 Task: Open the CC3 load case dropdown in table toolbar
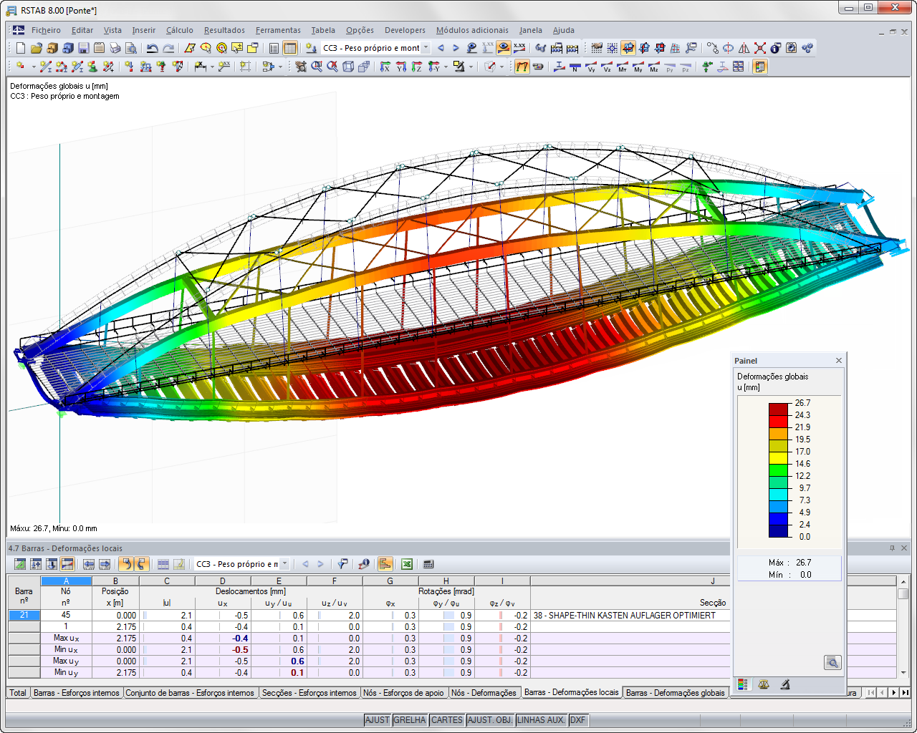(284, 564)
